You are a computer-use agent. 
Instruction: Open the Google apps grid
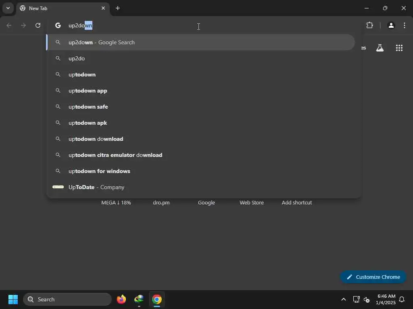click(399, 48)
